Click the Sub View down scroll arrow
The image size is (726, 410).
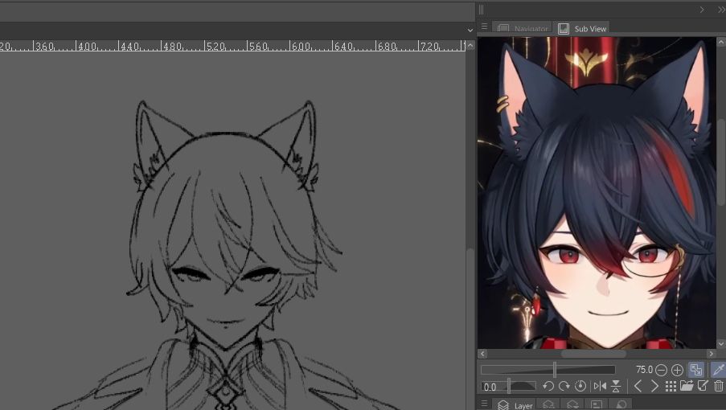(x=721, y=344)
